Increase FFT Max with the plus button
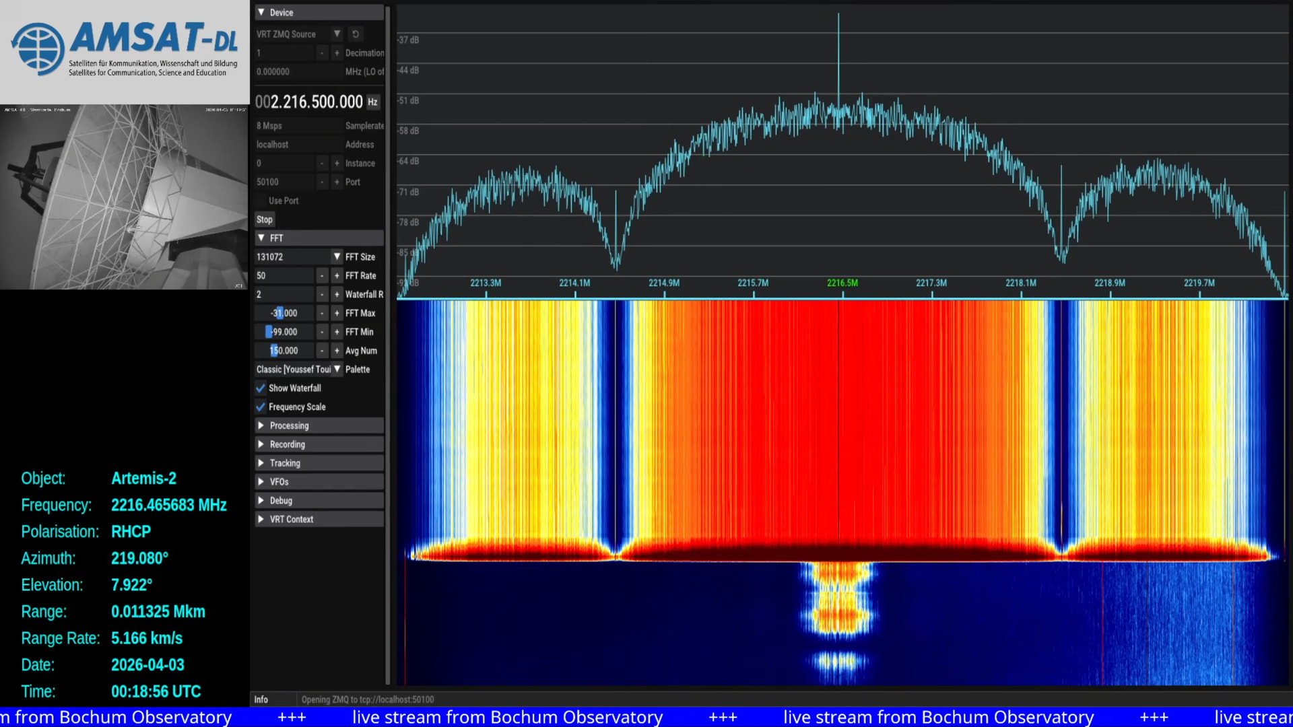Image resolution: width=1293 pixels, height=727 pixels. coord(337,313)
